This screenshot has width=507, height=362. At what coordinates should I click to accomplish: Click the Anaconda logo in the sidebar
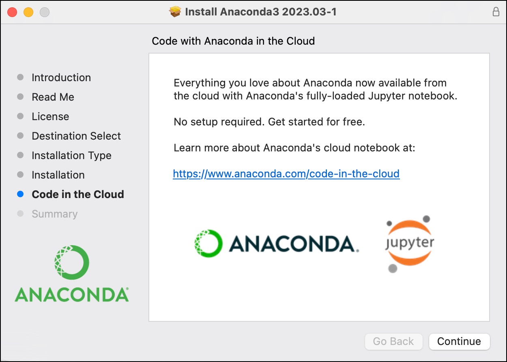[71, 274]
